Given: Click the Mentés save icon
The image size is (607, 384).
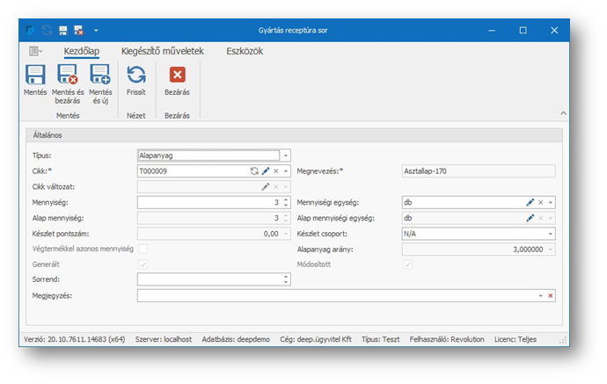Looking at the screenshot, I should coord(35,76).
